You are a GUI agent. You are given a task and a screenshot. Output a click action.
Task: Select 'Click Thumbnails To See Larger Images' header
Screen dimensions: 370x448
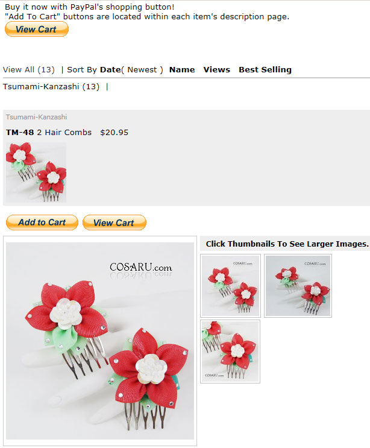point(287,244)
